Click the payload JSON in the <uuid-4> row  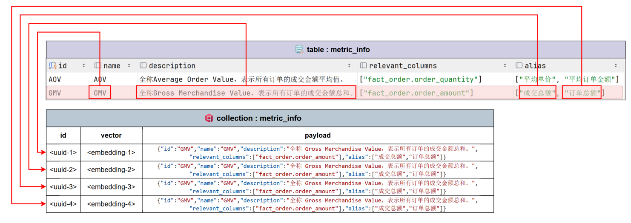coord(318,204)
